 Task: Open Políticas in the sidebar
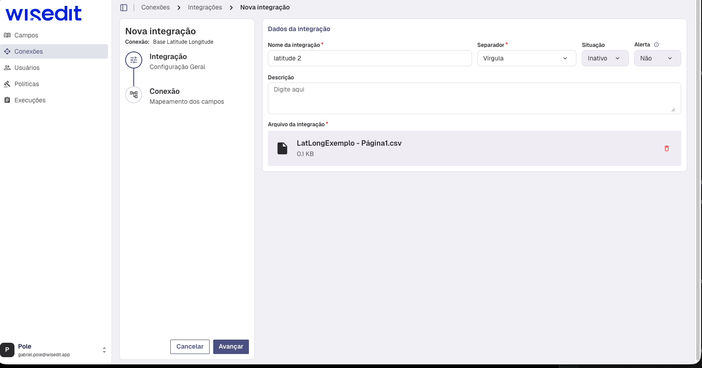[x=27, y=84]
